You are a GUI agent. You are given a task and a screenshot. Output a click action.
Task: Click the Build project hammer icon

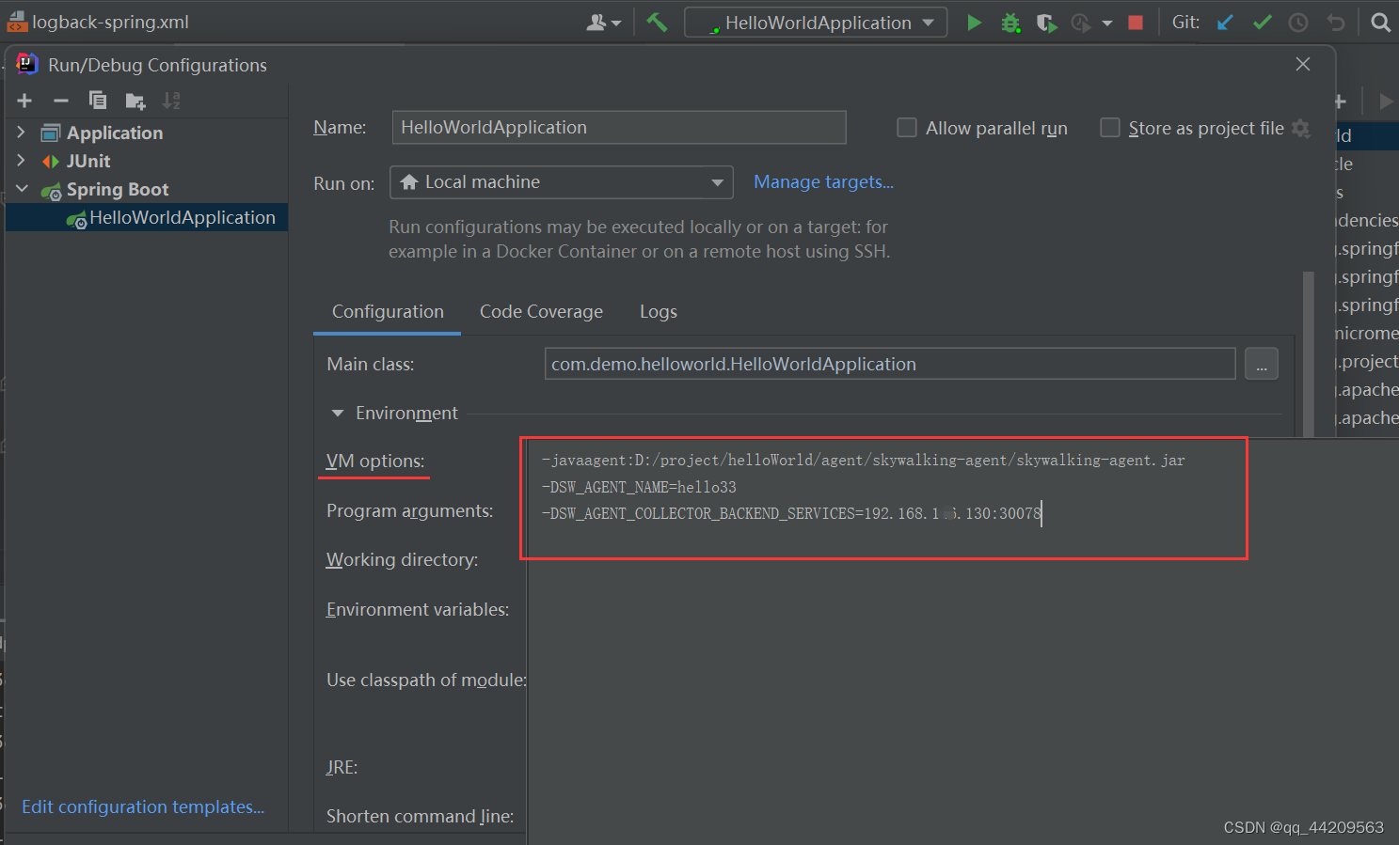(657, 22)
